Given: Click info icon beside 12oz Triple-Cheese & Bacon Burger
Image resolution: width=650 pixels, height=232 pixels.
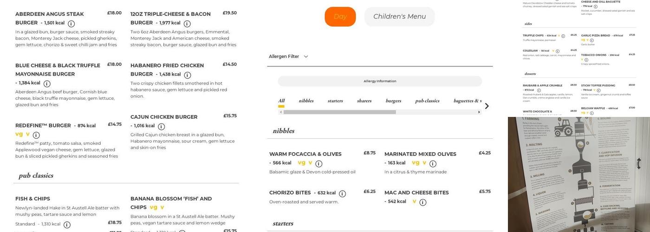Looking at the screenshot, I should click(187, 24).
